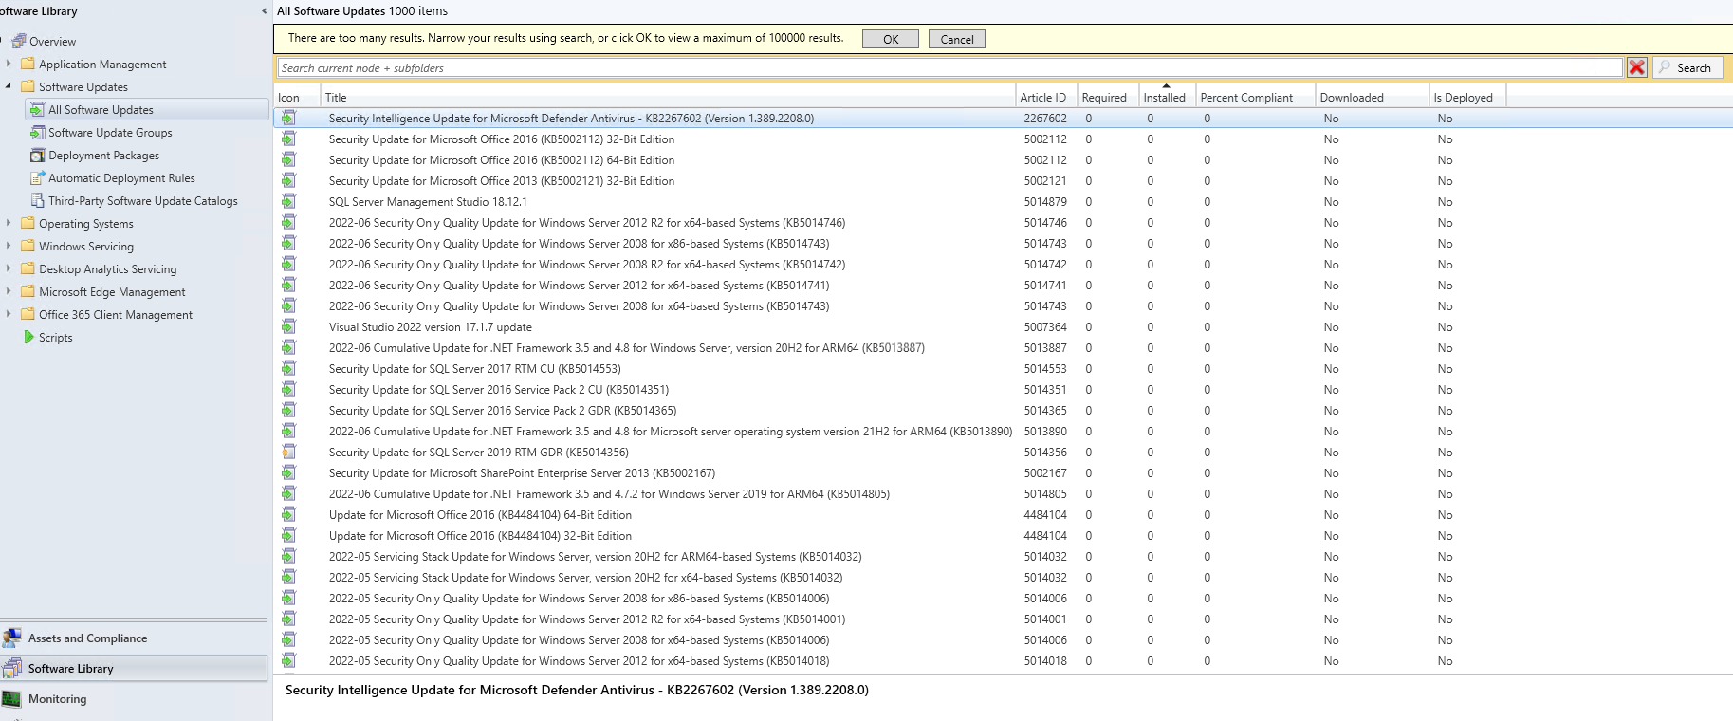Select the Software Library workspace button
This screenshot has width=1733, height=721.
pos(134,669)
